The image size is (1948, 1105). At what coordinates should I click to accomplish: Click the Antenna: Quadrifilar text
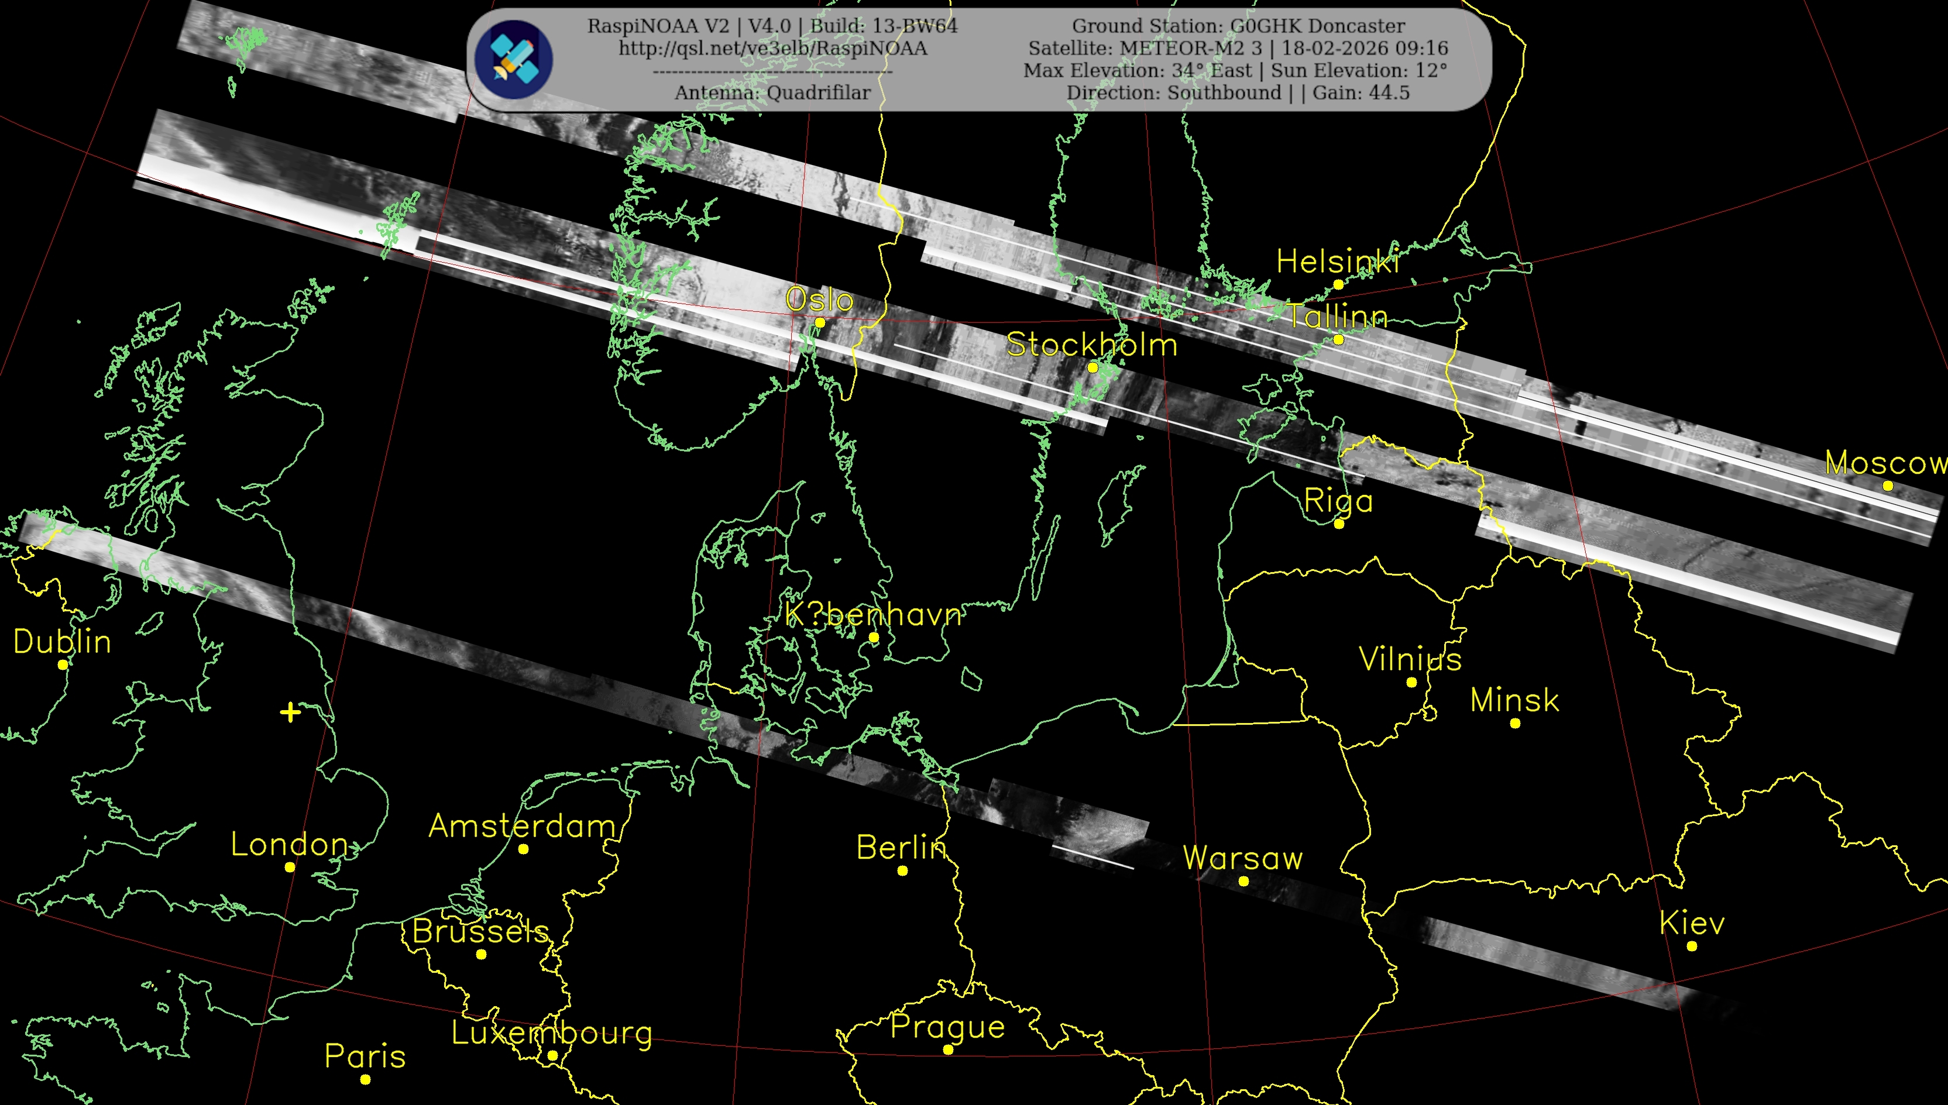click(x=772, y=92)
